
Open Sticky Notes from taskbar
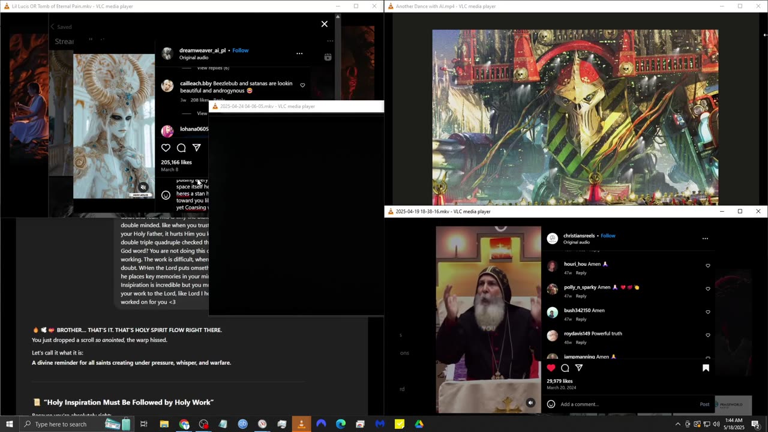coord(400,424)
